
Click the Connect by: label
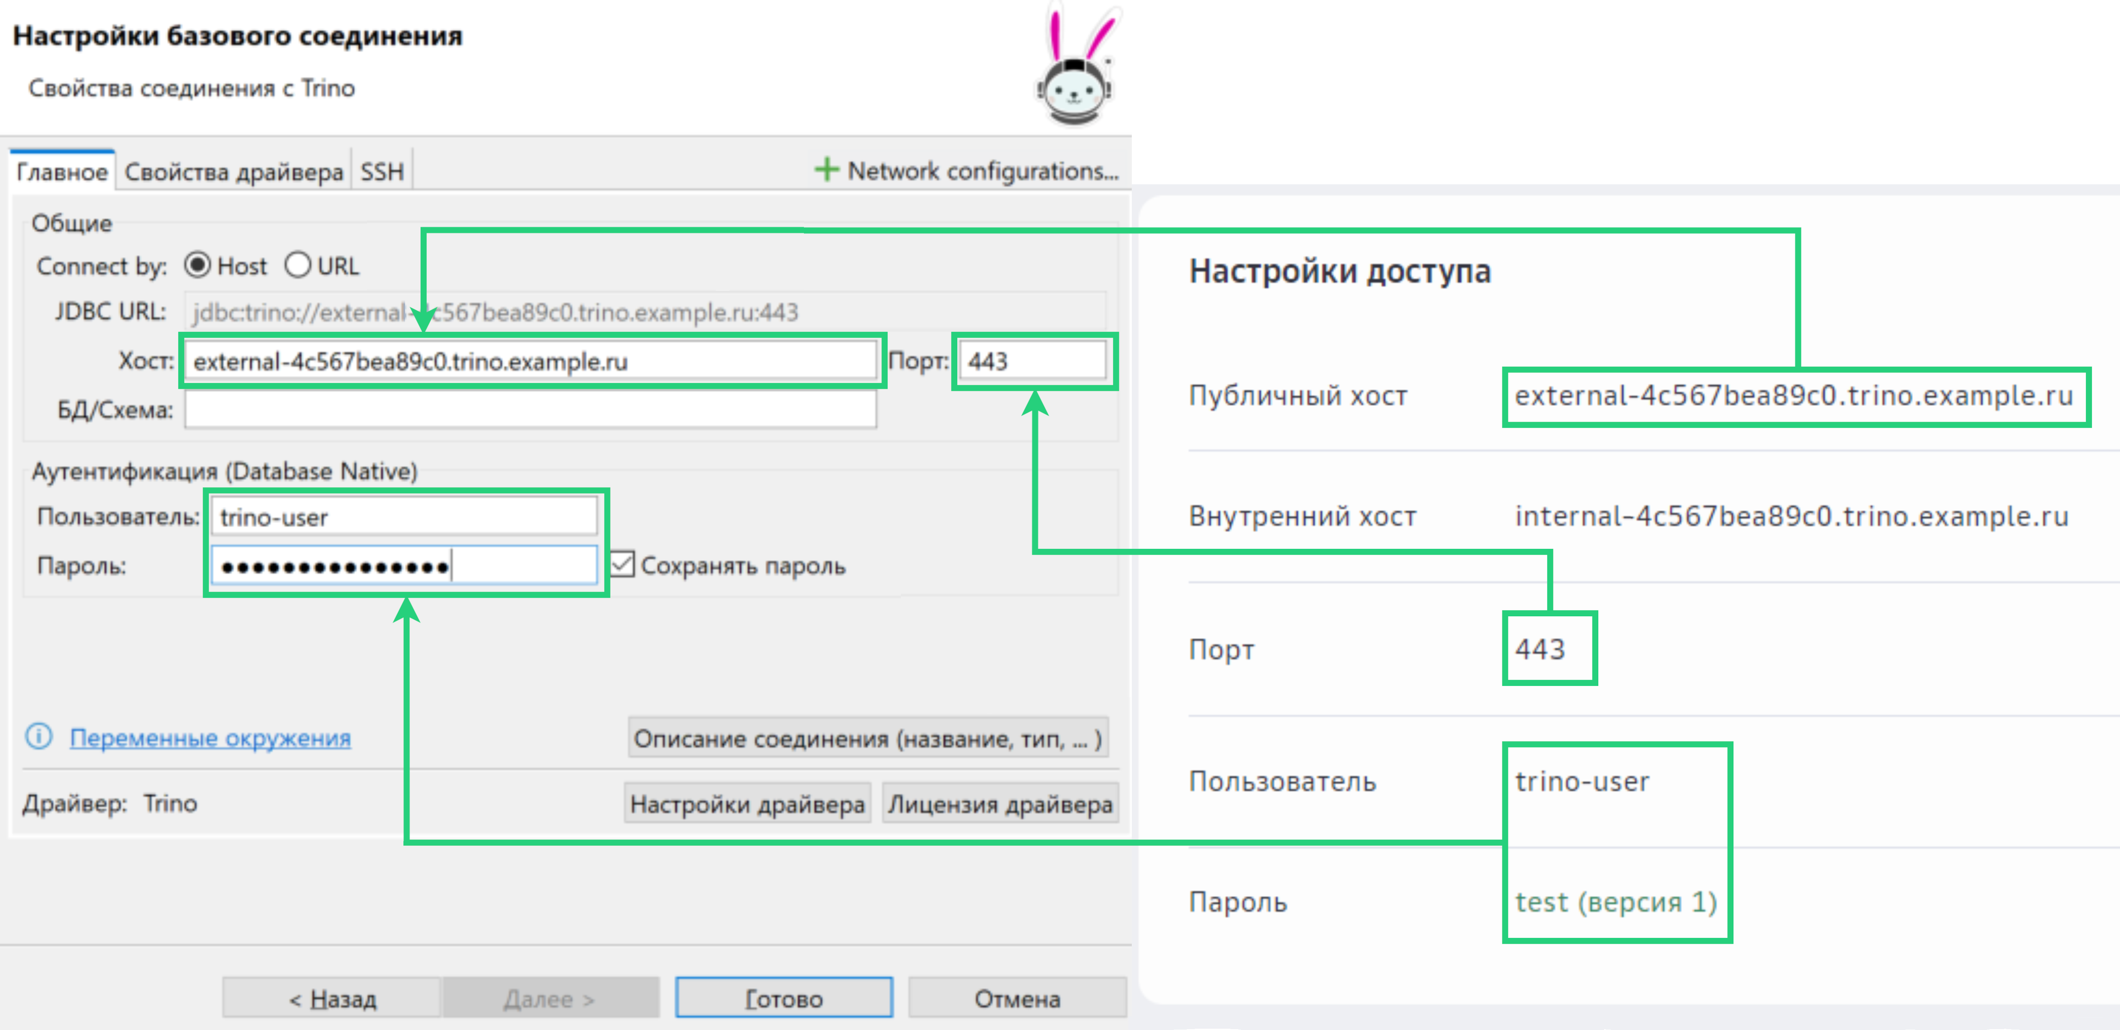(101, 266)
